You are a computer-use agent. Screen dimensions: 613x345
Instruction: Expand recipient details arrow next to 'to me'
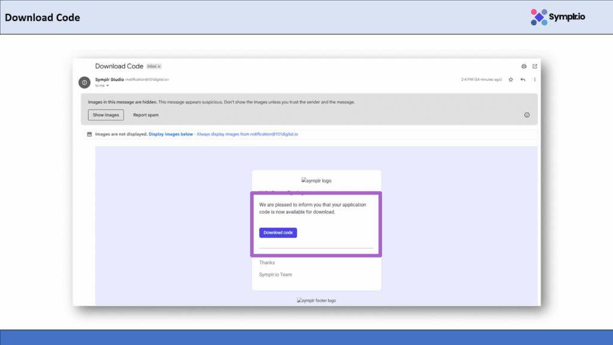click(108, 86)
